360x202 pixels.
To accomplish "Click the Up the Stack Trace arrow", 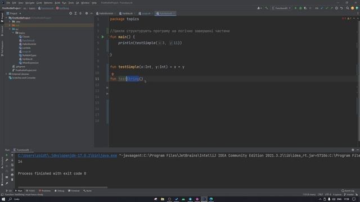I will pyautogui.click(x=12, y=155).
